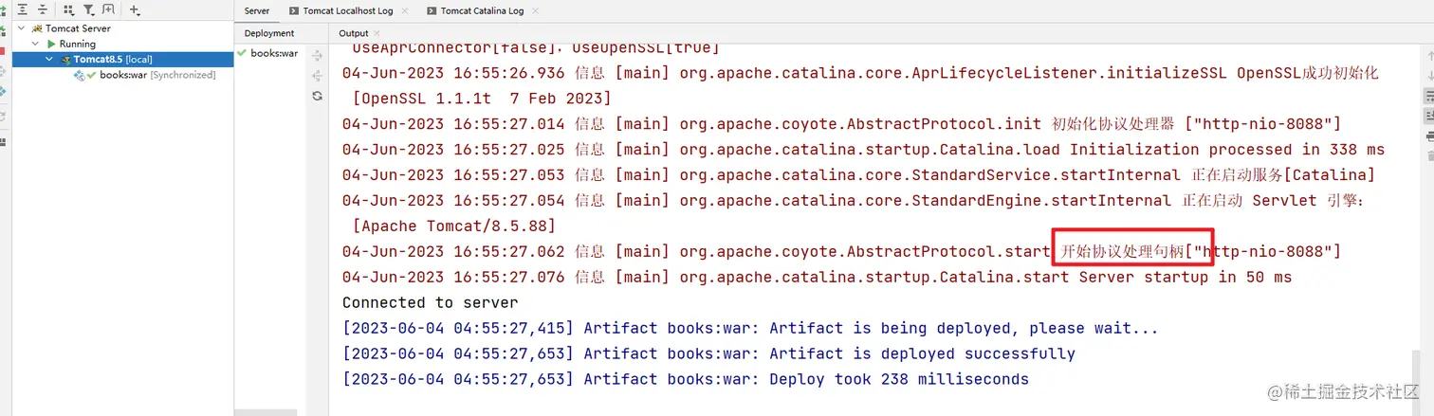Click the Print output icon
This screenshot has width=1434, height=416.
[1429, 136]
